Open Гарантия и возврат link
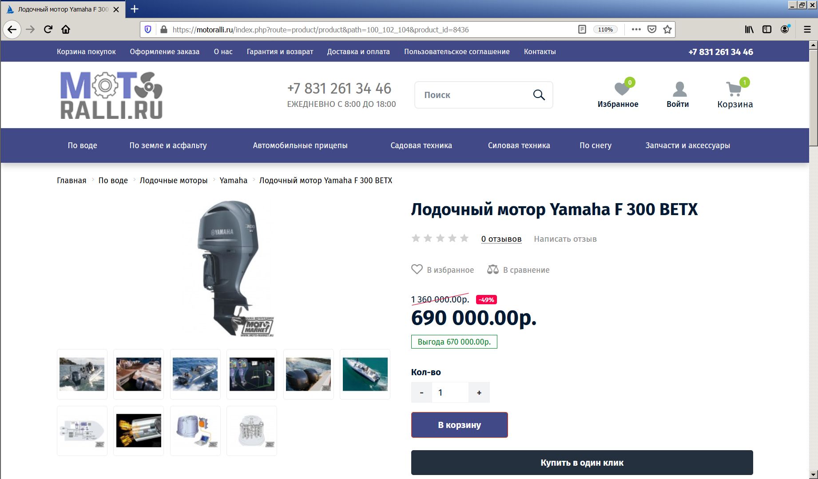This screenshot has width=818, height=479. coord(280,52)
